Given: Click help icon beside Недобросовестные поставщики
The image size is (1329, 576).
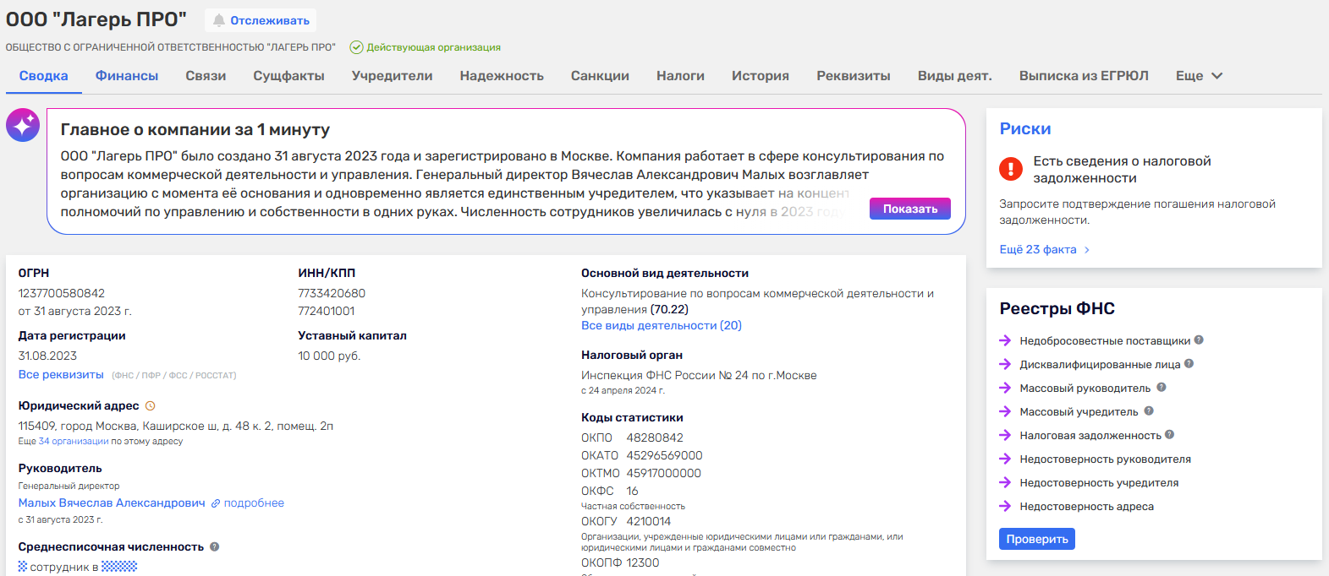Looking at the screenshot, I should [x=1199, y=340].
